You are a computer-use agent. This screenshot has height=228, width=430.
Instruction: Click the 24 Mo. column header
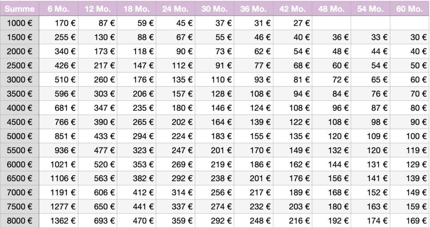click(x=176, y=8)
